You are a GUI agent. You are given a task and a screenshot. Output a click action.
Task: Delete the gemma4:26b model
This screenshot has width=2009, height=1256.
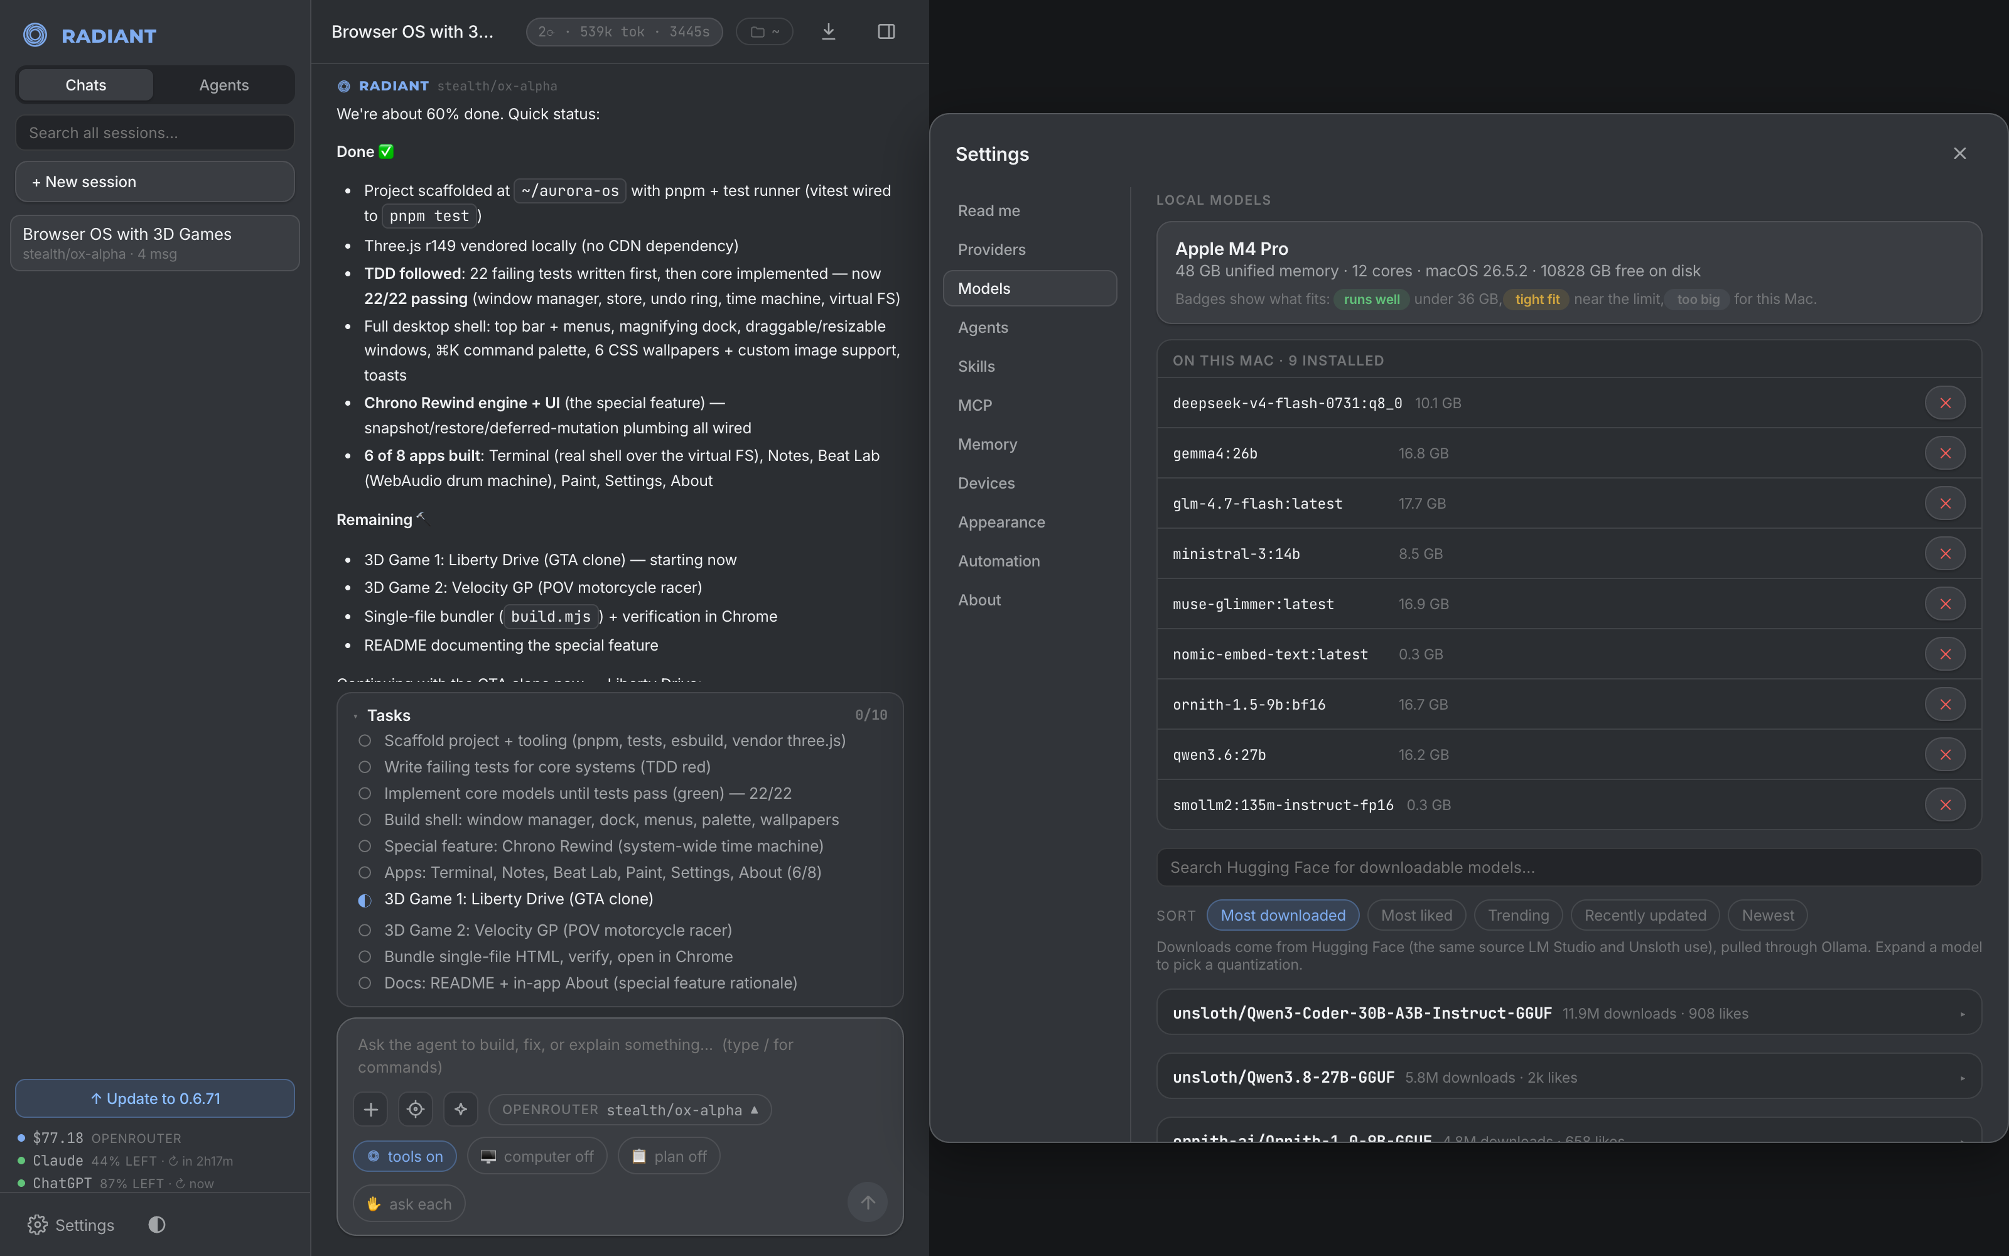[1945, 453]
